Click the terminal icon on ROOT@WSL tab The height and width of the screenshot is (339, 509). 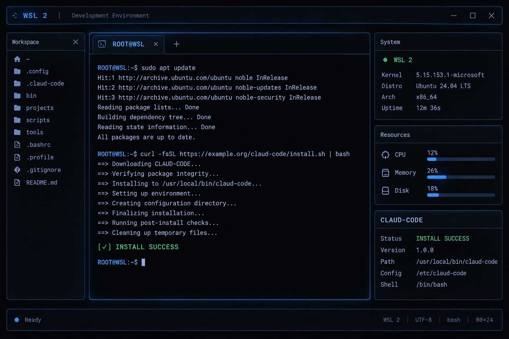(102, 44)
